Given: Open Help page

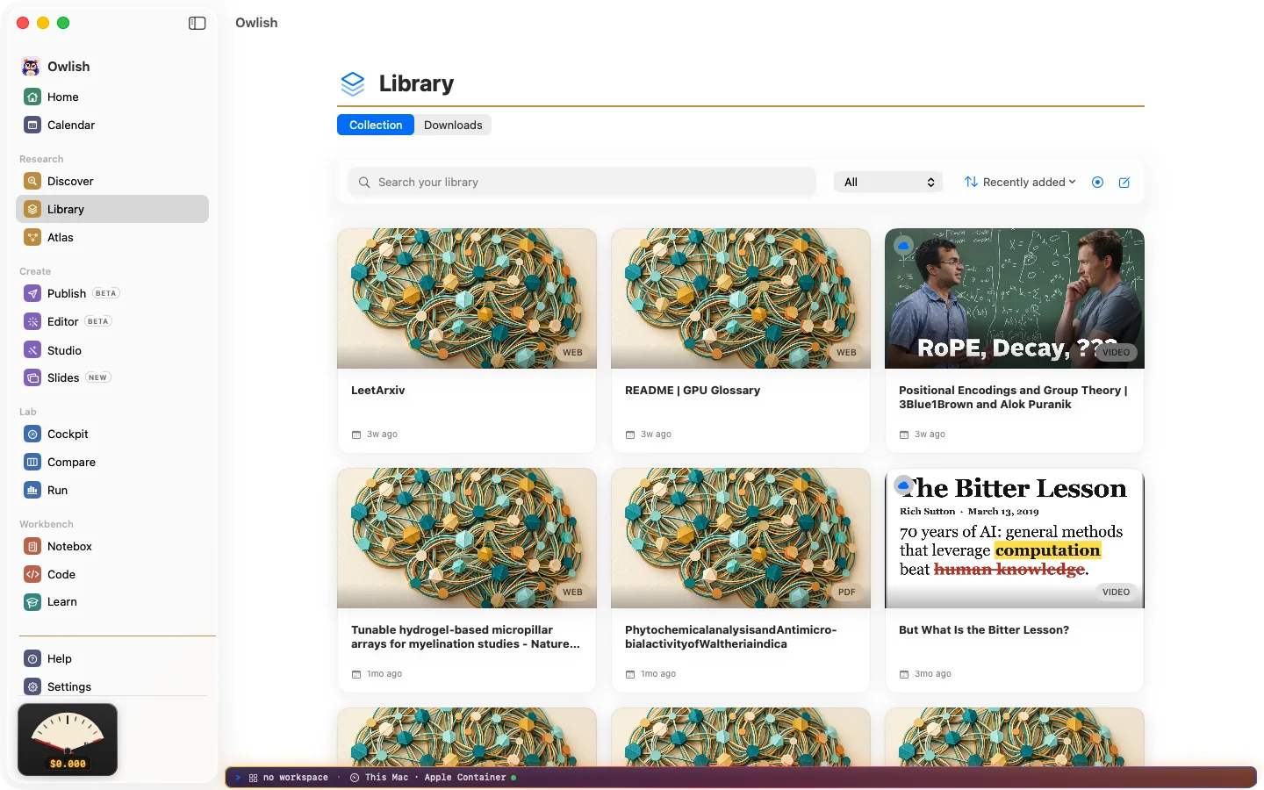Looking at the screenshot, I should 112,658.
